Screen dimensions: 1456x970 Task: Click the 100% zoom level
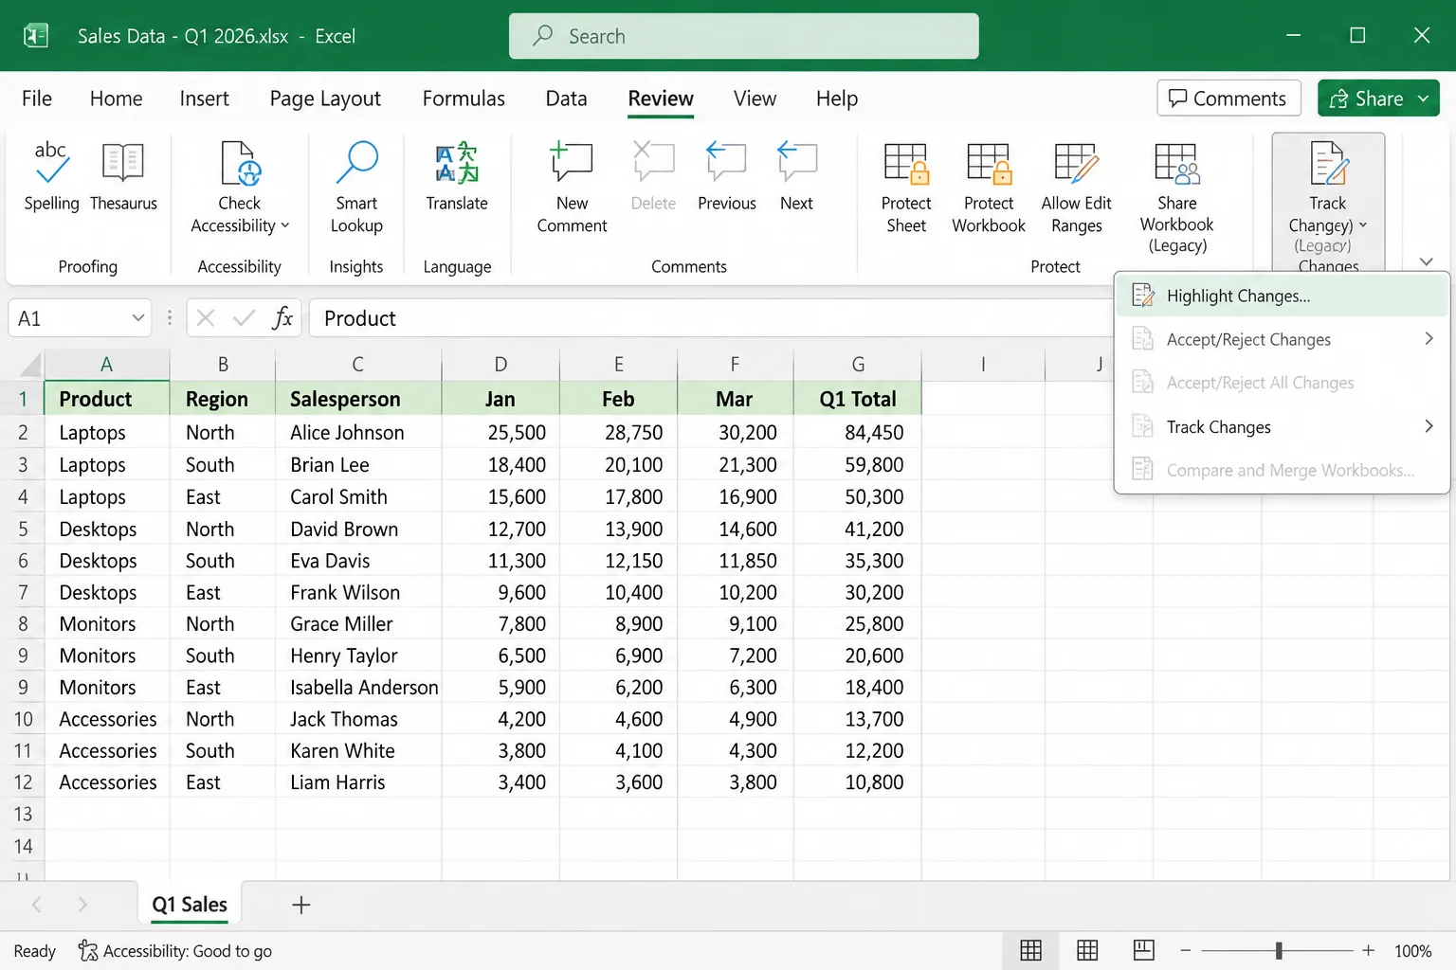pos(1412,950)
